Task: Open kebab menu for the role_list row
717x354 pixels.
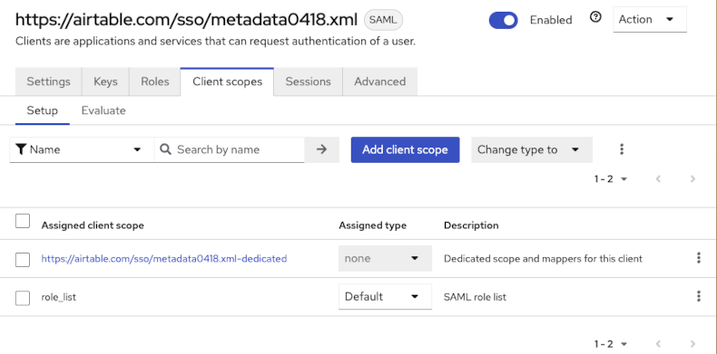Action: click(x=699, y=297)
